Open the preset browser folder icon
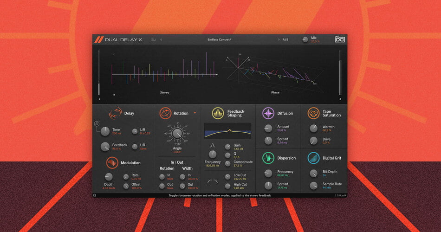 pyautogui.click(x=153, y=39)
